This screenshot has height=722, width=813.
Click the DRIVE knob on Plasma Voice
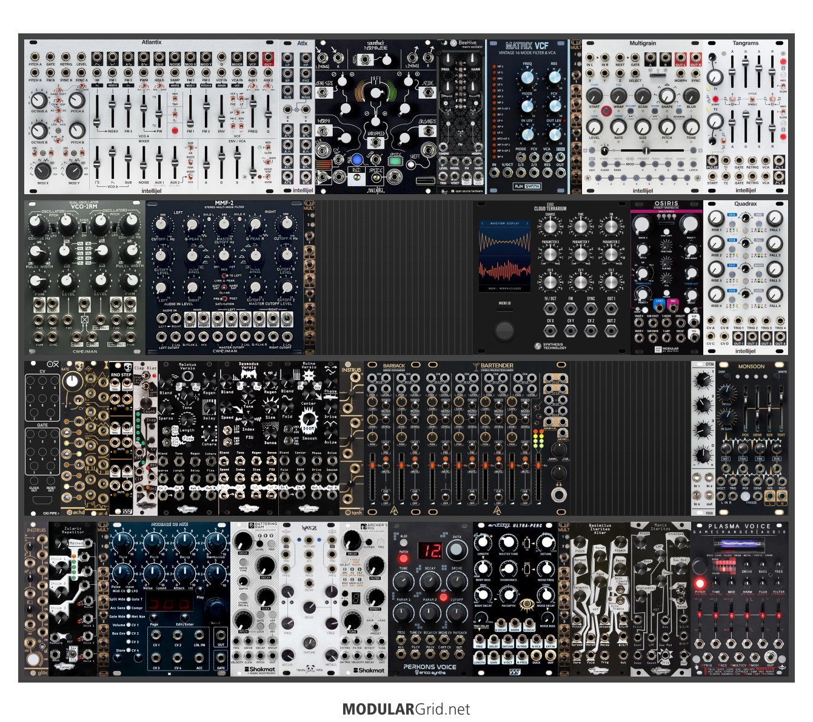pyautogui.click(x=747, y=565)
